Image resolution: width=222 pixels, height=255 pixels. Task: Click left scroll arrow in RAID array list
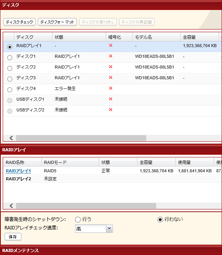click(x=11, y=206)
